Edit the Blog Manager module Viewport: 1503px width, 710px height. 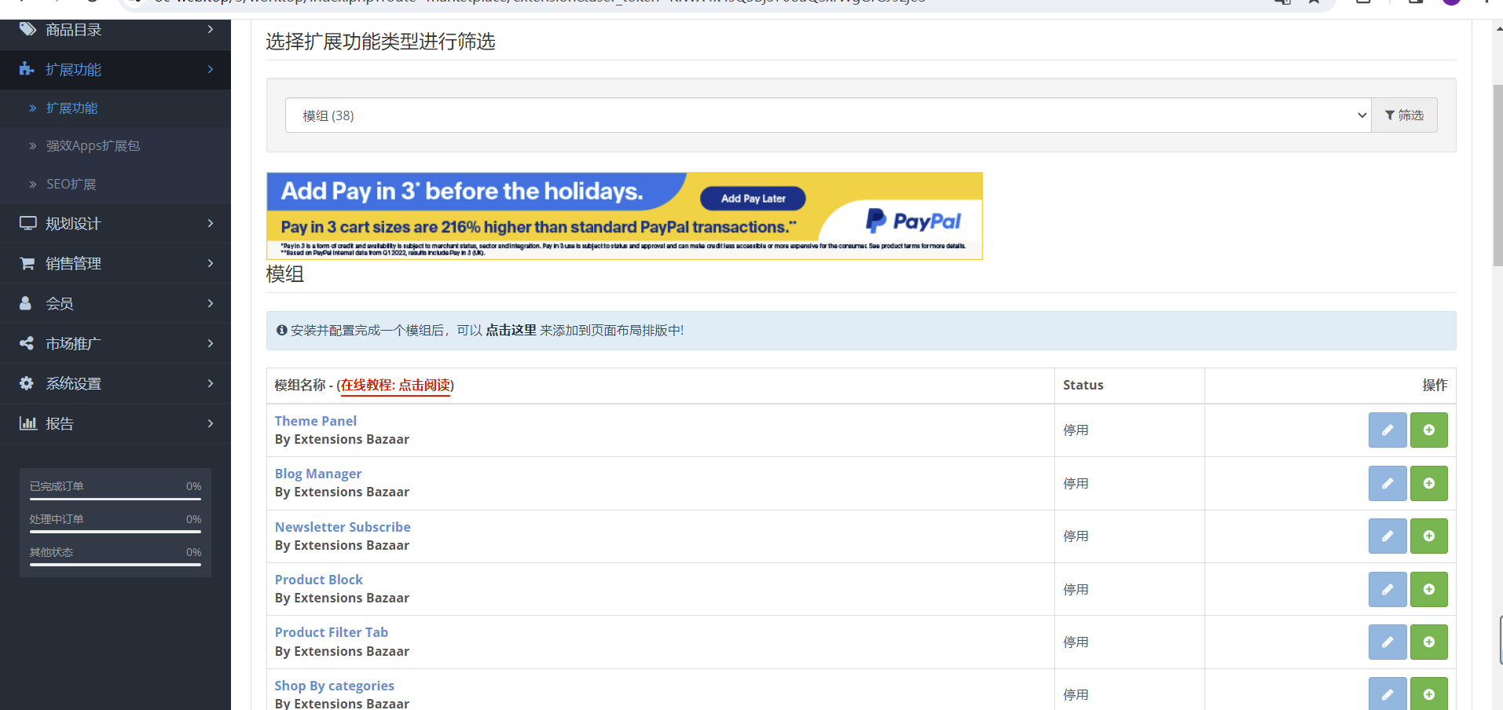(1388, 483)
